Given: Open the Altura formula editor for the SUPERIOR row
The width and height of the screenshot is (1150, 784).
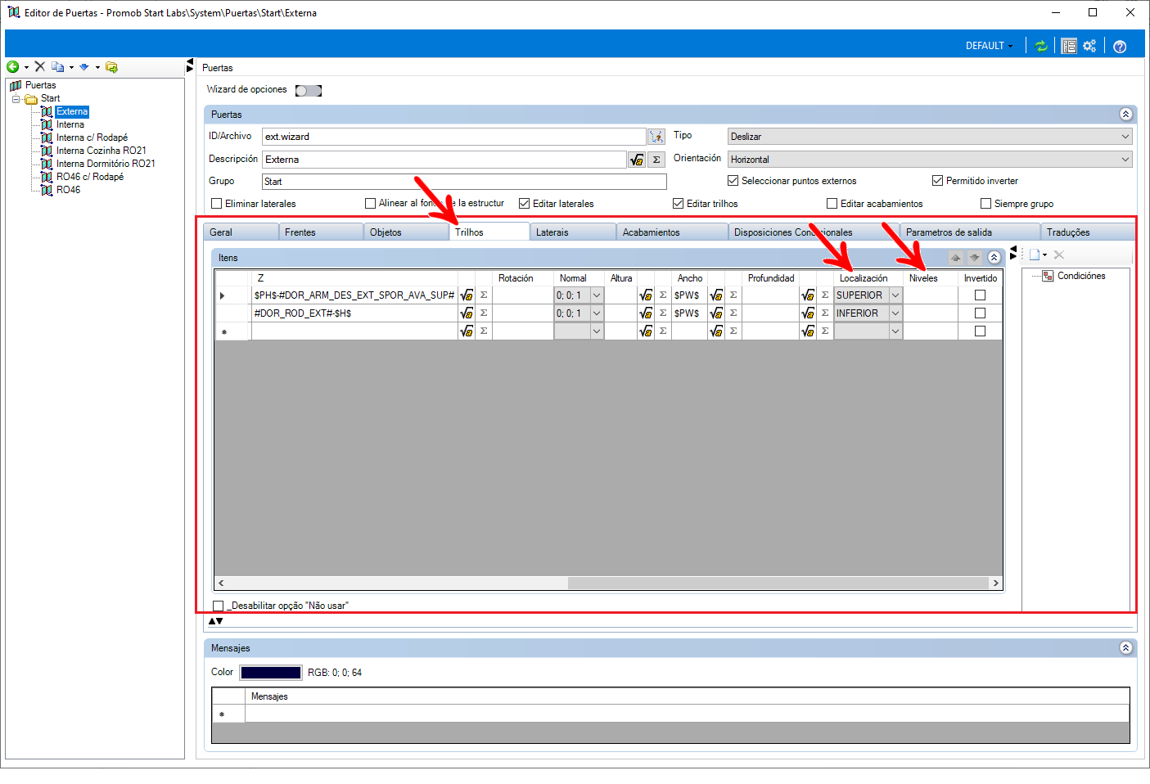Looking at the screenshot, I should [646, 295].
